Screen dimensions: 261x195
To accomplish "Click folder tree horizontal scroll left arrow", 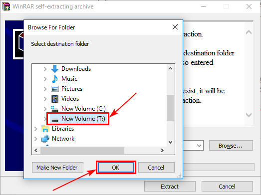I will coord(36,151).
